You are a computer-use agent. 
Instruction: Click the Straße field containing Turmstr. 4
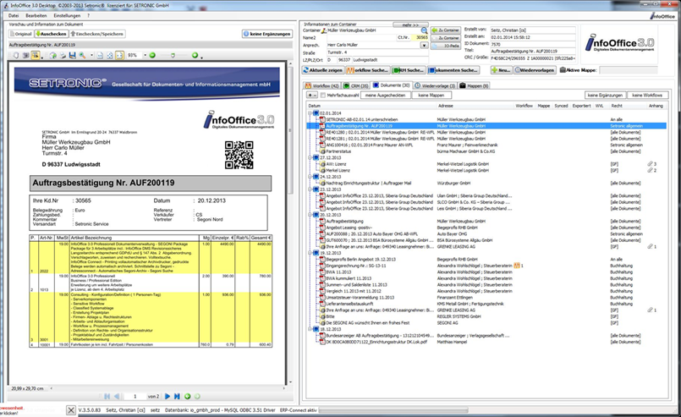pos(377,52)
